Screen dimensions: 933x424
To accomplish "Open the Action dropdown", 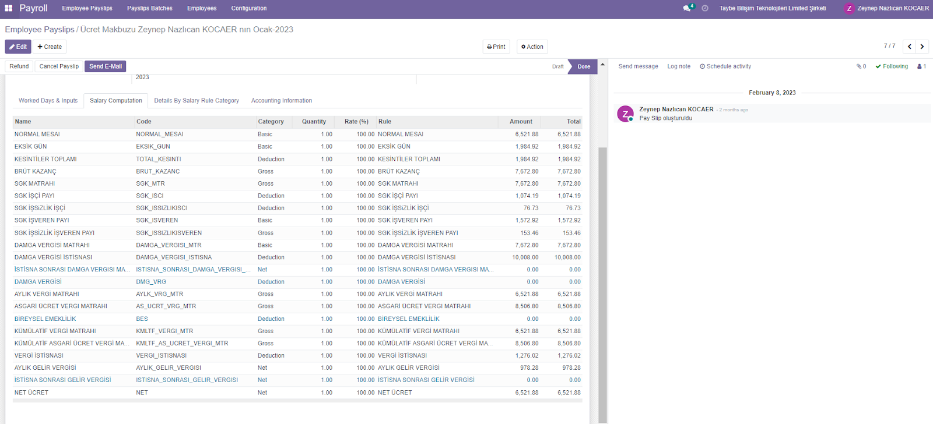I will click(532, 47).
